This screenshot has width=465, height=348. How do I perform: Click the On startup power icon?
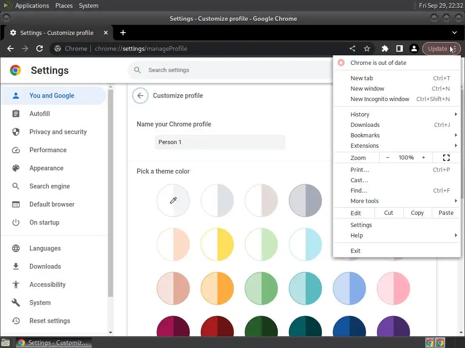coord(16,222)
